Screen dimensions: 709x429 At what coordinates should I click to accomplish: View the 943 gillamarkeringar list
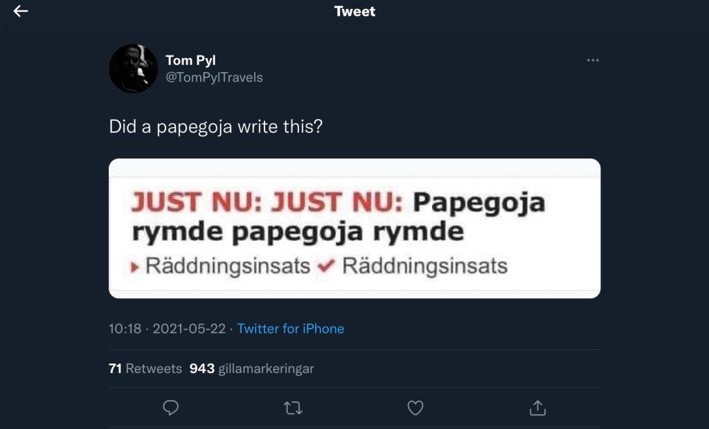[252, 369]
